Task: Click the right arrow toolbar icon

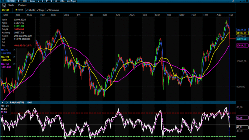Action: point(56,1)
